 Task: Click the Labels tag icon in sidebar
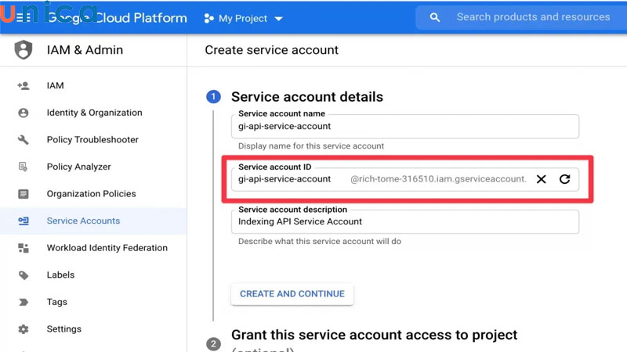pyautogui.click(x=24, y=275)
